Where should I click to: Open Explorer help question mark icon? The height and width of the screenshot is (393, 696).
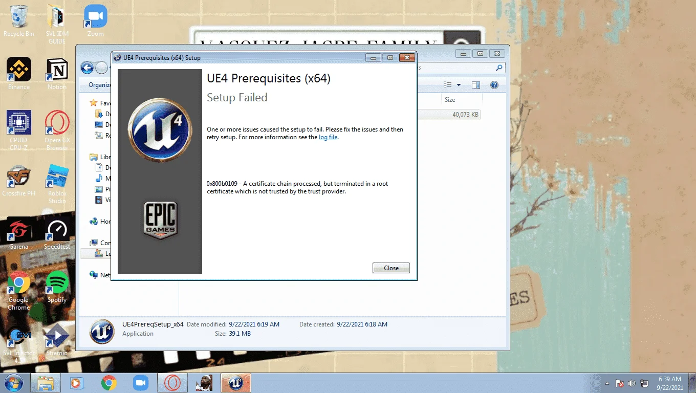[x=494, y=85]
